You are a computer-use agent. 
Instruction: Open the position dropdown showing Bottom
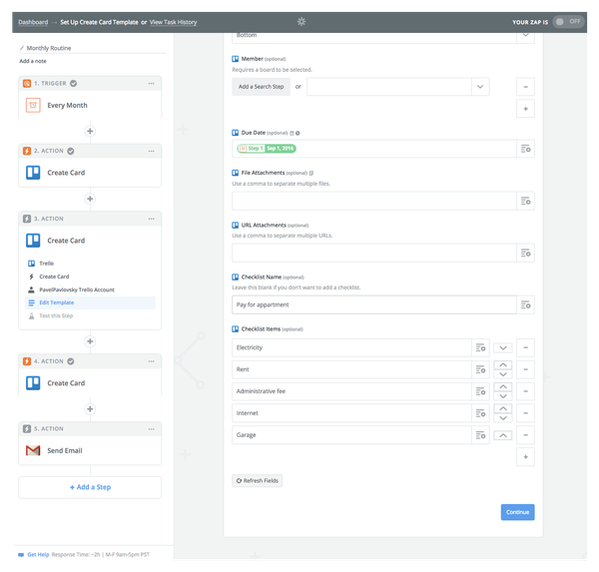click(525, 35)
